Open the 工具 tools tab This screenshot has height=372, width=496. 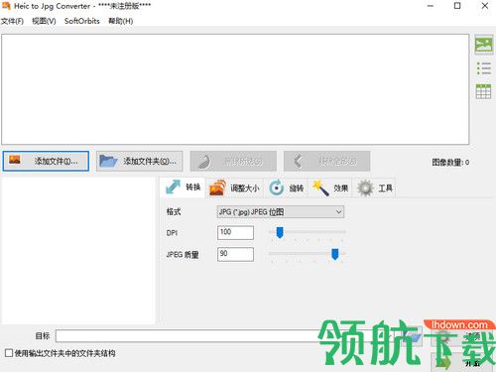click(x=375, y=187)
